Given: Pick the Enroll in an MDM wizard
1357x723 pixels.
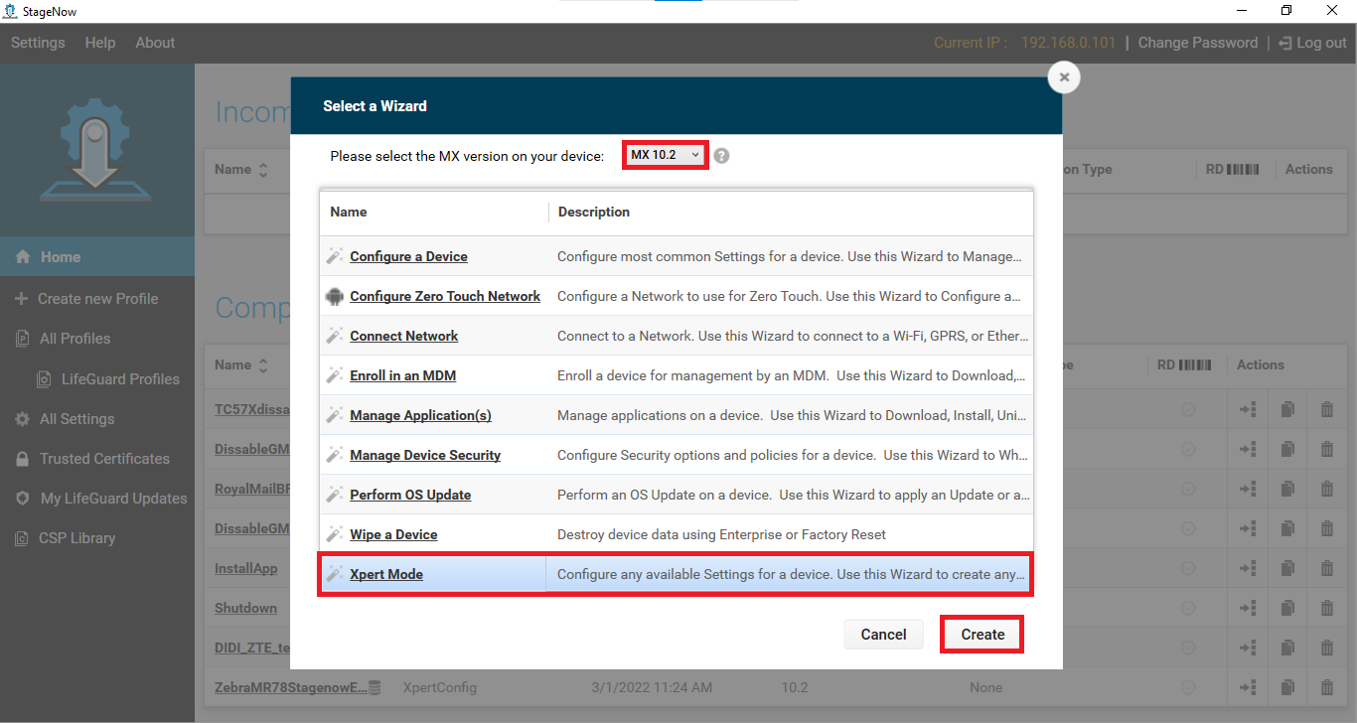Looking at the screenshot, I should click(402, 375).
